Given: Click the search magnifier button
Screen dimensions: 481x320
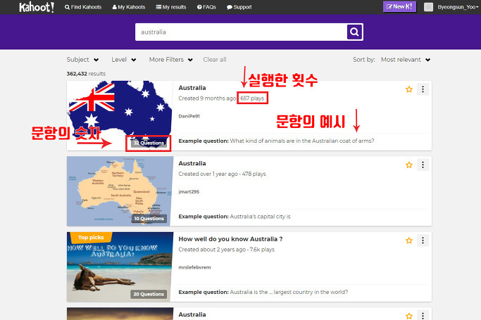Looking at the screenshot, I should point(354,32).
